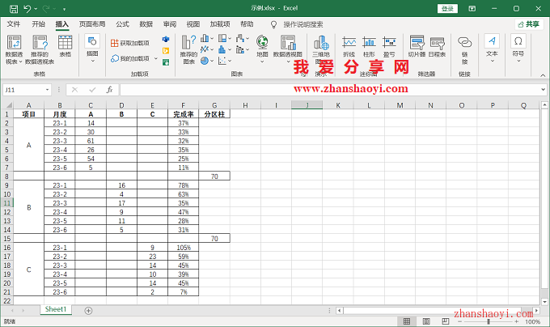This screenshot has width=550, height=327.
Task: Insert a pie or doughnut chart
Action: click(x=205, y=61)
